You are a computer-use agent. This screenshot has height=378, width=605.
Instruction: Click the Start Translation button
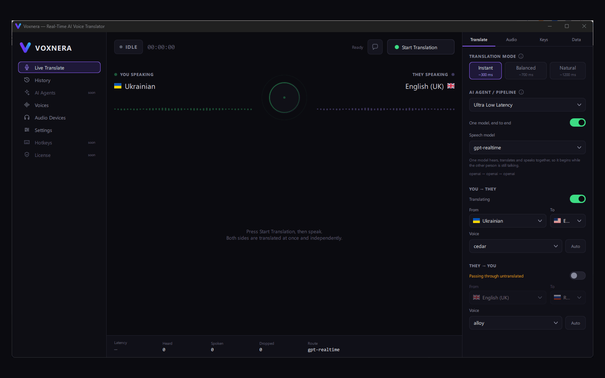coord(420,47)
